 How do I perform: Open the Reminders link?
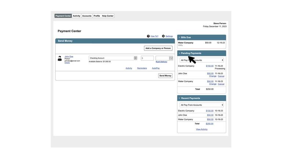[x=142, y=68]
